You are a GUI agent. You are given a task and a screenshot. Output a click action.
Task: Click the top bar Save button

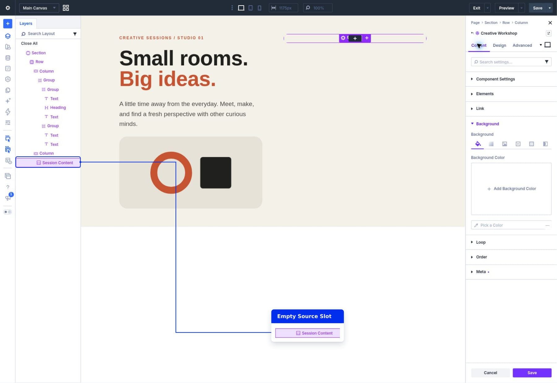pos(538,8)
